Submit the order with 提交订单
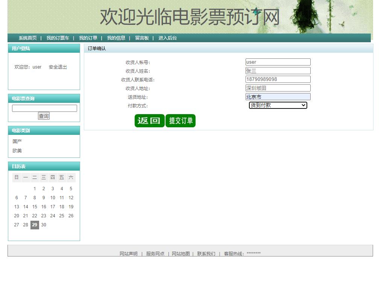Screen dimensions: 390x284 point(181,121)
